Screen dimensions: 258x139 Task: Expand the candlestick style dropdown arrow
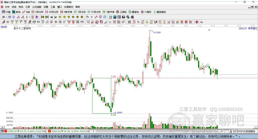click(x=29, y=17)
